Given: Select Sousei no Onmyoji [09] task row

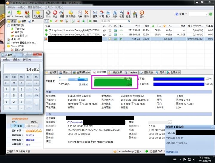Looking at the screenshot, I should (129, 30).
